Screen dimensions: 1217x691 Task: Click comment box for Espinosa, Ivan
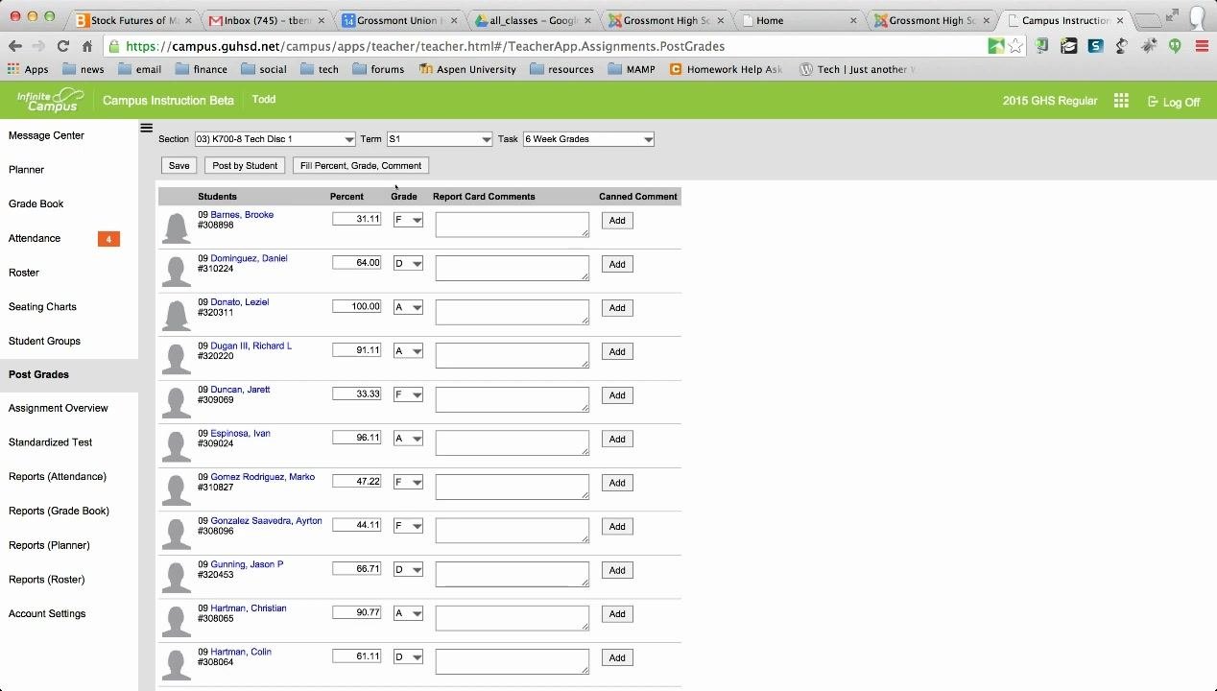512,443
